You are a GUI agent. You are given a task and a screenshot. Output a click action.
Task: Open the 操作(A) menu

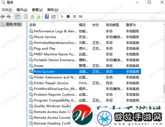pos(22,10)
